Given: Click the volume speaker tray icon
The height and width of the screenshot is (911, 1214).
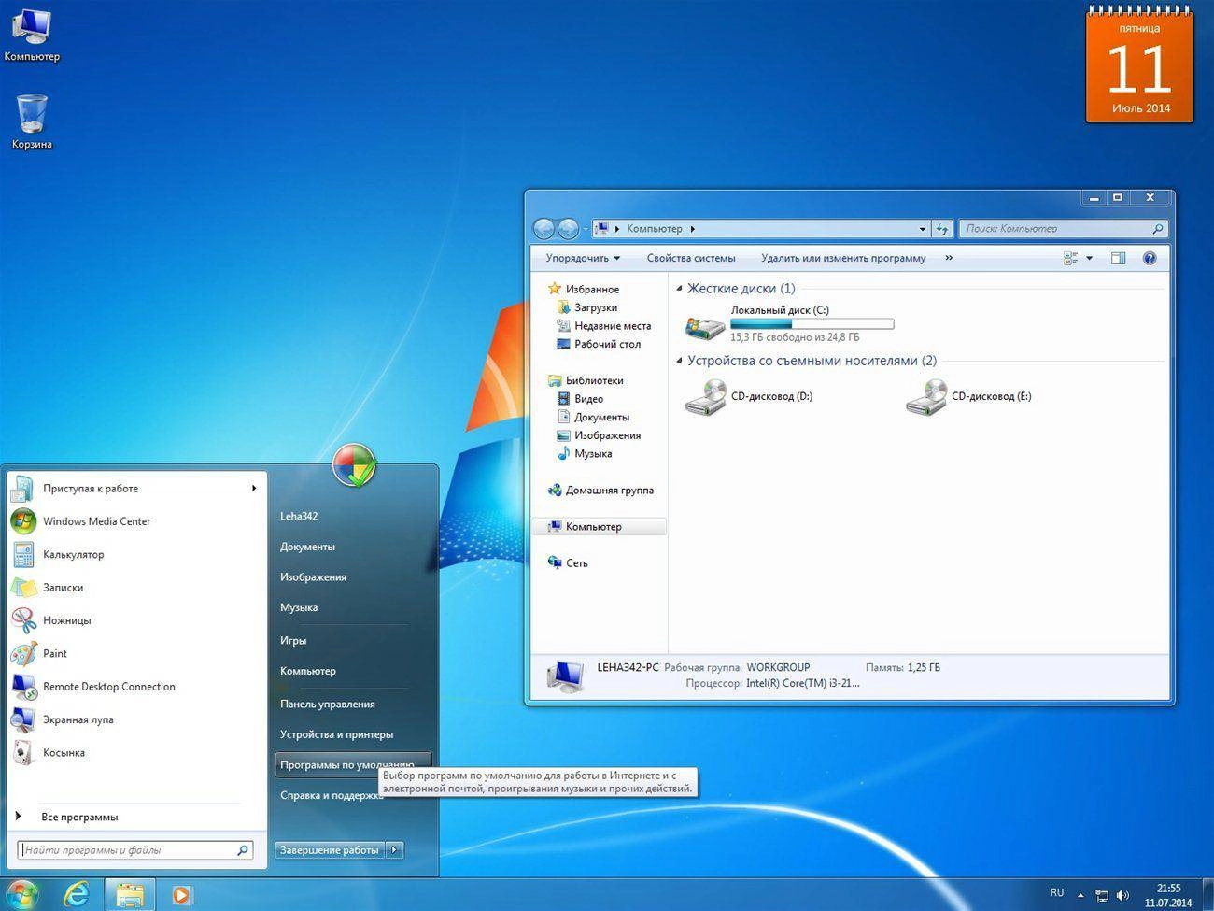Looking at the screenshot, I should click(1122, 895).
